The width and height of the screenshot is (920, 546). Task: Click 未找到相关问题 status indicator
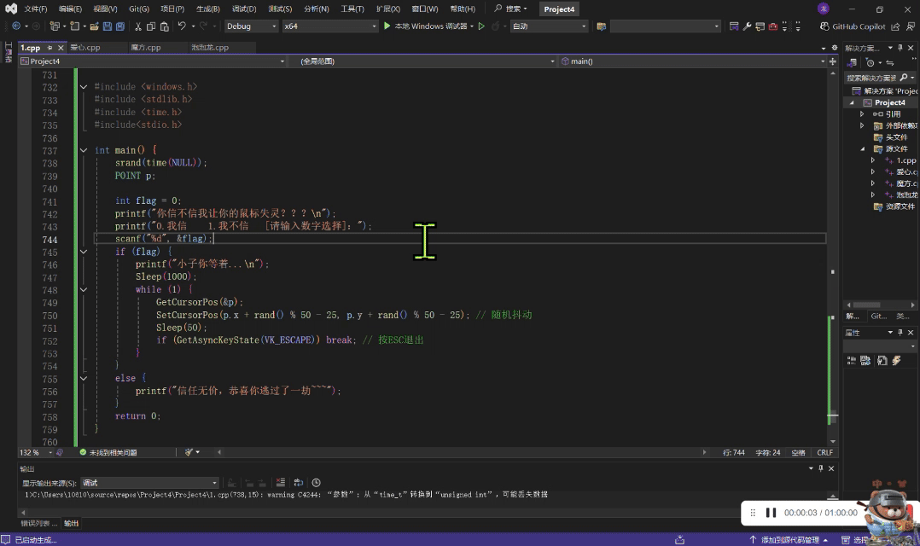point(108,452)
